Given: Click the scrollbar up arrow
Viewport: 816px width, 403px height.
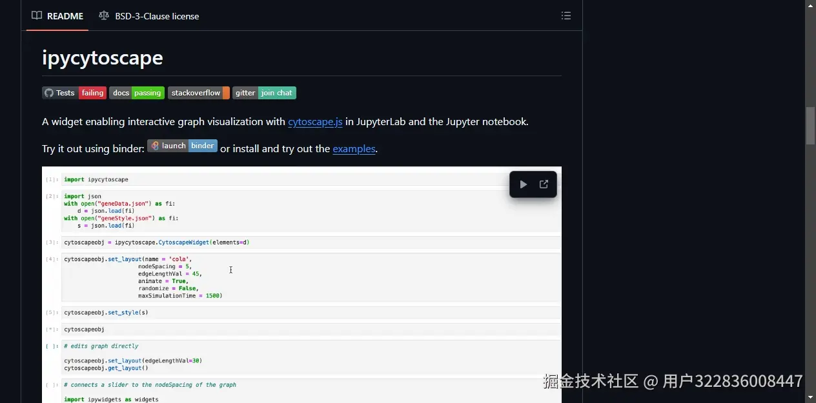Looking at the screenshot, I should pyautogui.click(x=810, y=5).
